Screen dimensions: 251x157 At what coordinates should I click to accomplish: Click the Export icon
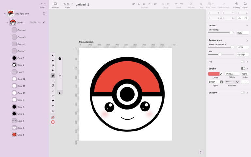point(245,4)
